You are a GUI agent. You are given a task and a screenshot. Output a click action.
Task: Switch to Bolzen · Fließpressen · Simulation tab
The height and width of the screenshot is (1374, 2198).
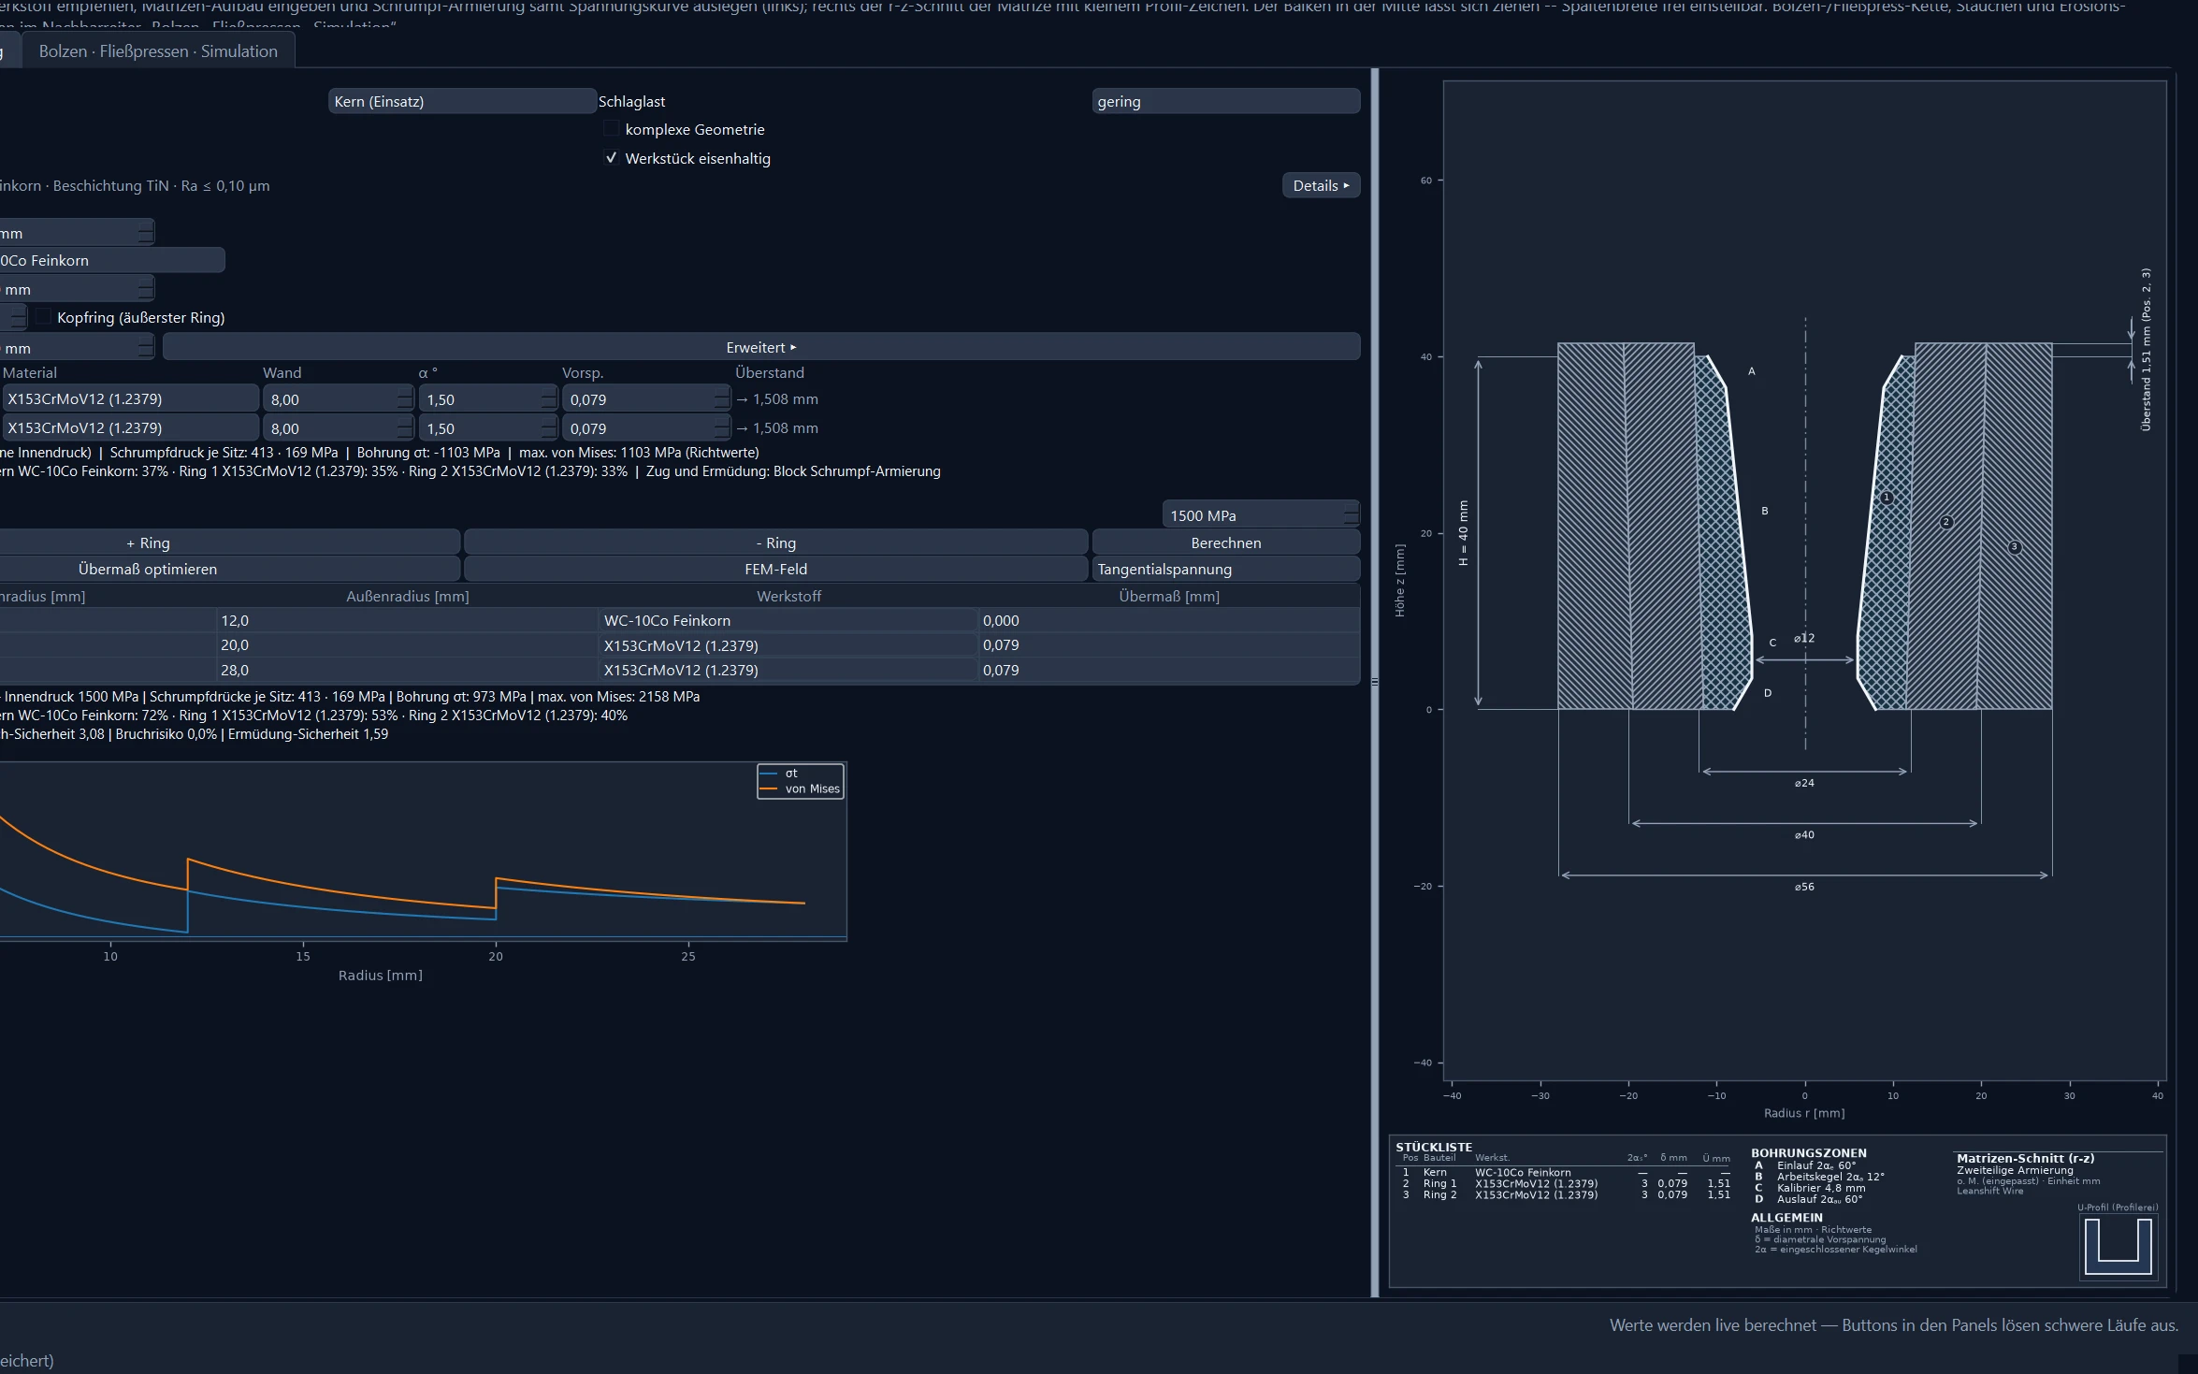click(x=158, y=51)
